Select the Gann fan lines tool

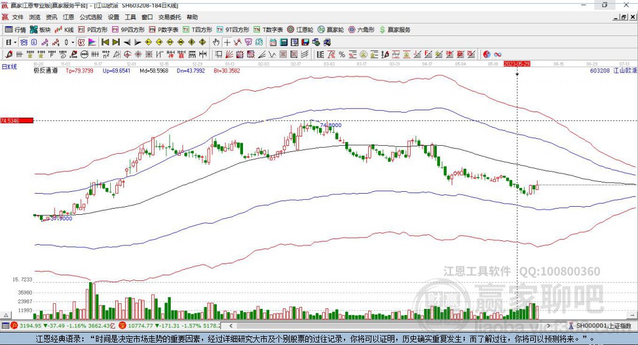(x=229, y=55)
